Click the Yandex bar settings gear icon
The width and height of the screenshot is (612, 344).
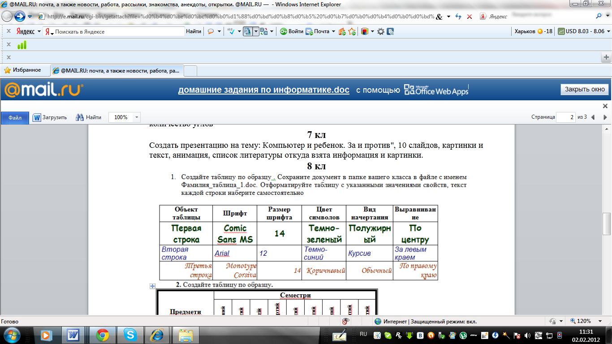tap(381, 31)
